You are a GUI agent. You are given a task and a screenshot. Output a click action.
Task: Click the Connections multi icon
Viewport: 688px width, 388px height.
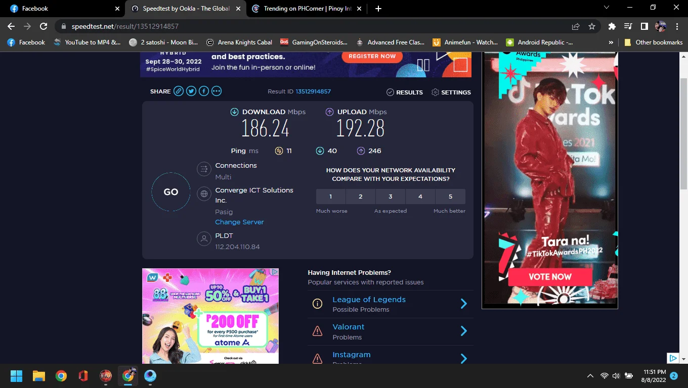[x=204, y=169]
